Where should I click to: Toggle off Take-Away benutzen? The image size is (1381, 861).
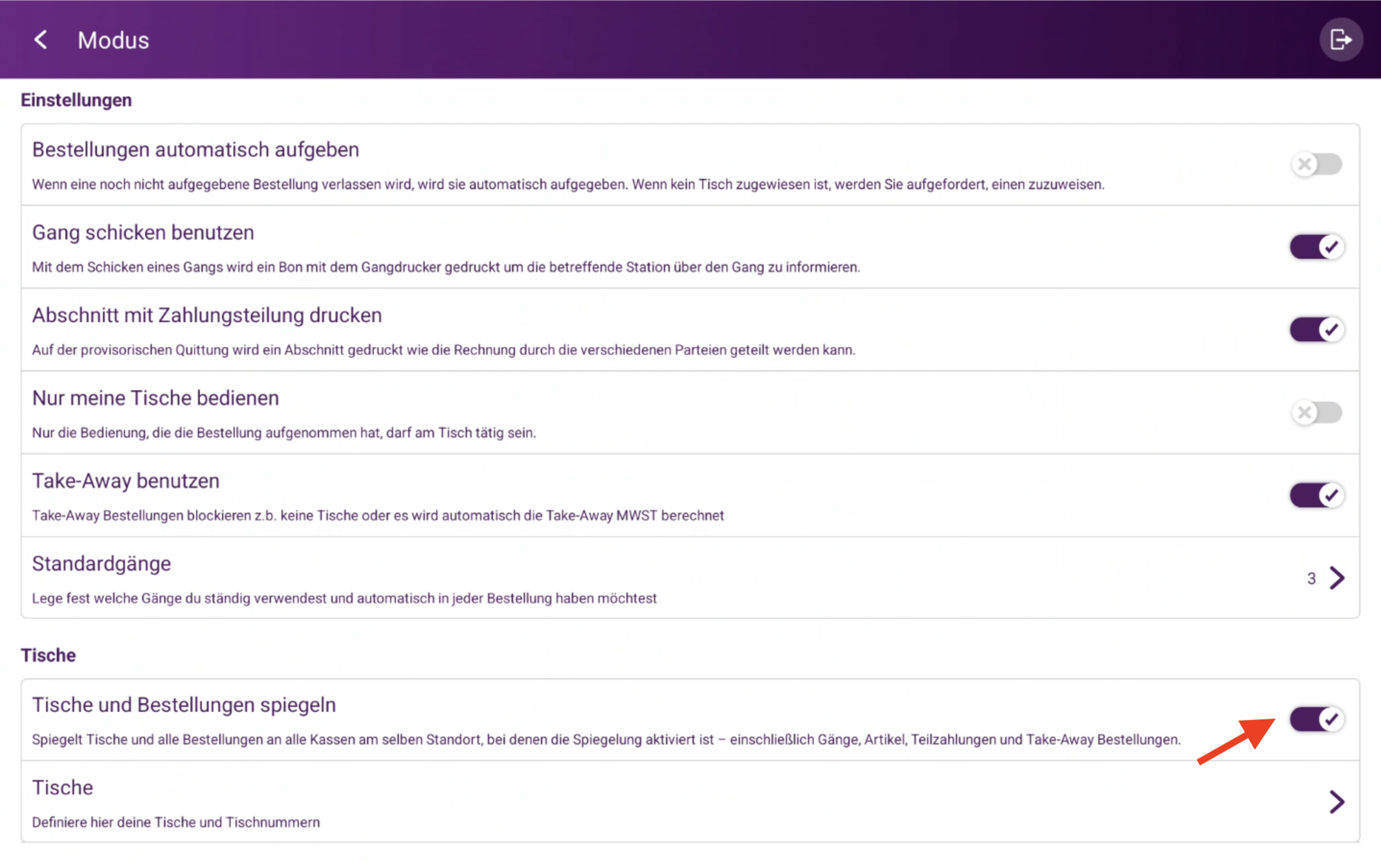1316,495
